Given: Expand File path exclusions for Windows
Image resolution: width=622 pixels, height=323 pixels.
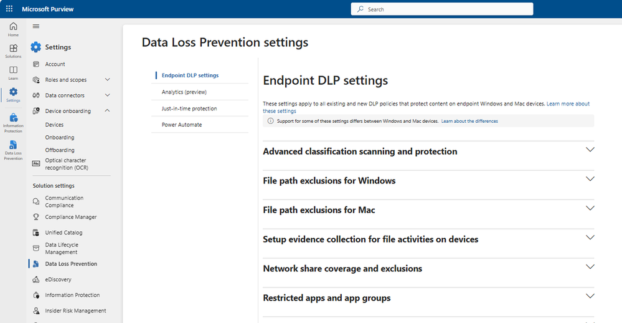Looking at the screenshot, I should (x=590, y=179).
